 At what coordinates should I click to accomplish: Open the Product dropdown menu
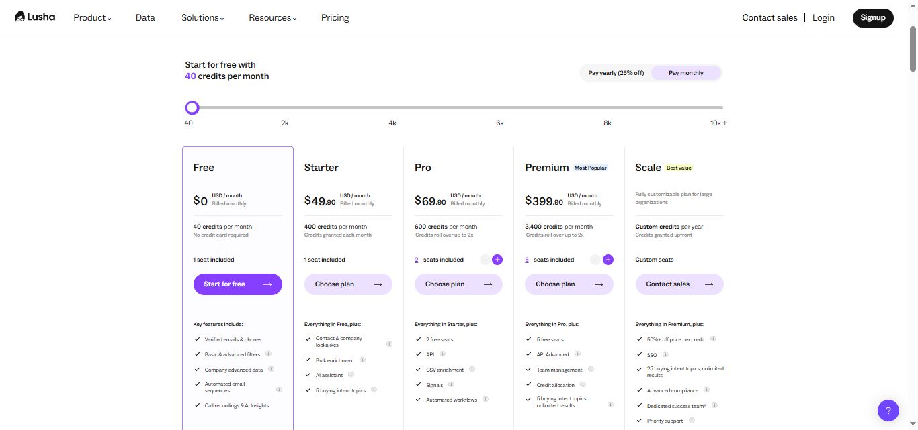pos(91,17)
